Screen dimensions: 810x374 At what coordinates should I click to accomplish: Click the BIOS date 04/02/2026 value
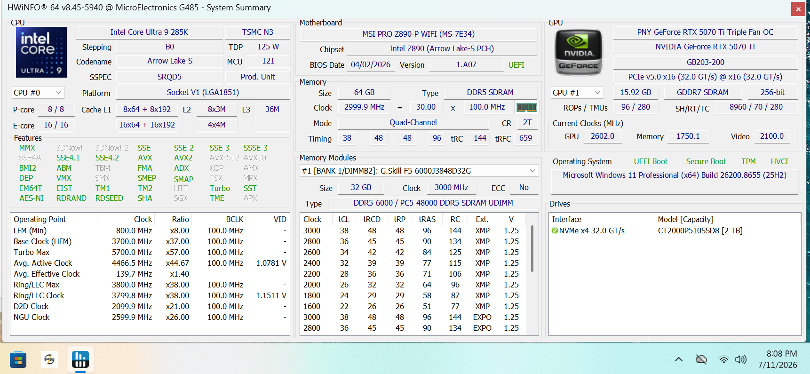(371, 65)
